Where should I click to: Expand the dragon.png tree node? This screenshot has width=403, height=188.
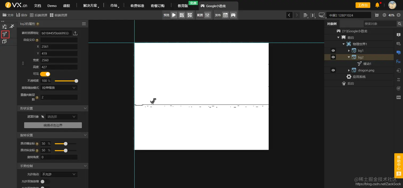click(x=349, y=70)
